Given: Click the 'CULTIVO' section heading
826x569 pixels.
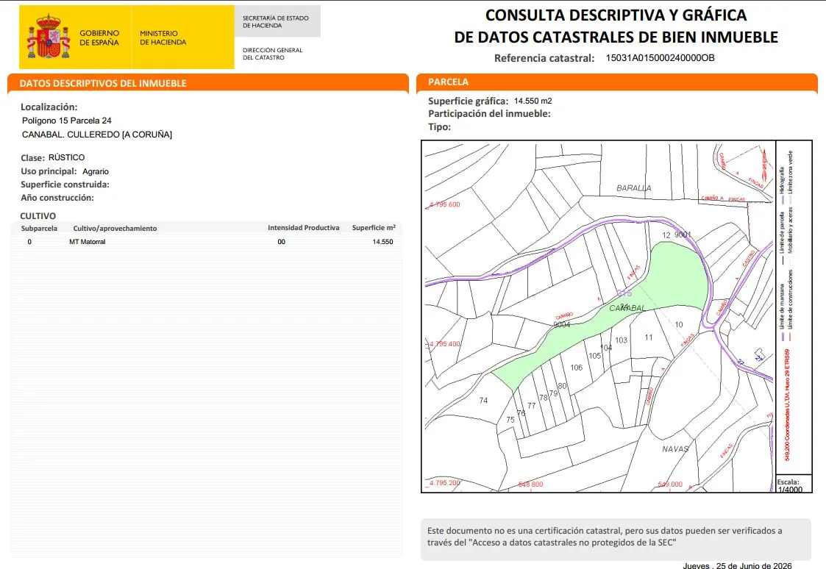Looking at the screenshot, I should 38,216.
